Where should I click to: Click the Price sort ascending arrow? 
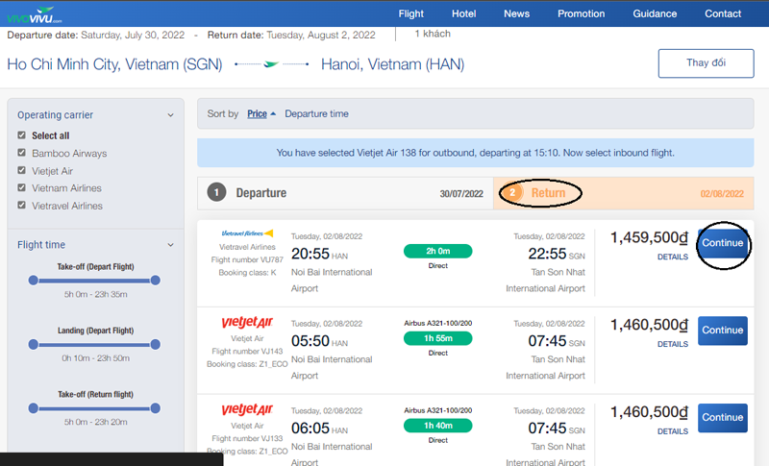pos(273,113)
